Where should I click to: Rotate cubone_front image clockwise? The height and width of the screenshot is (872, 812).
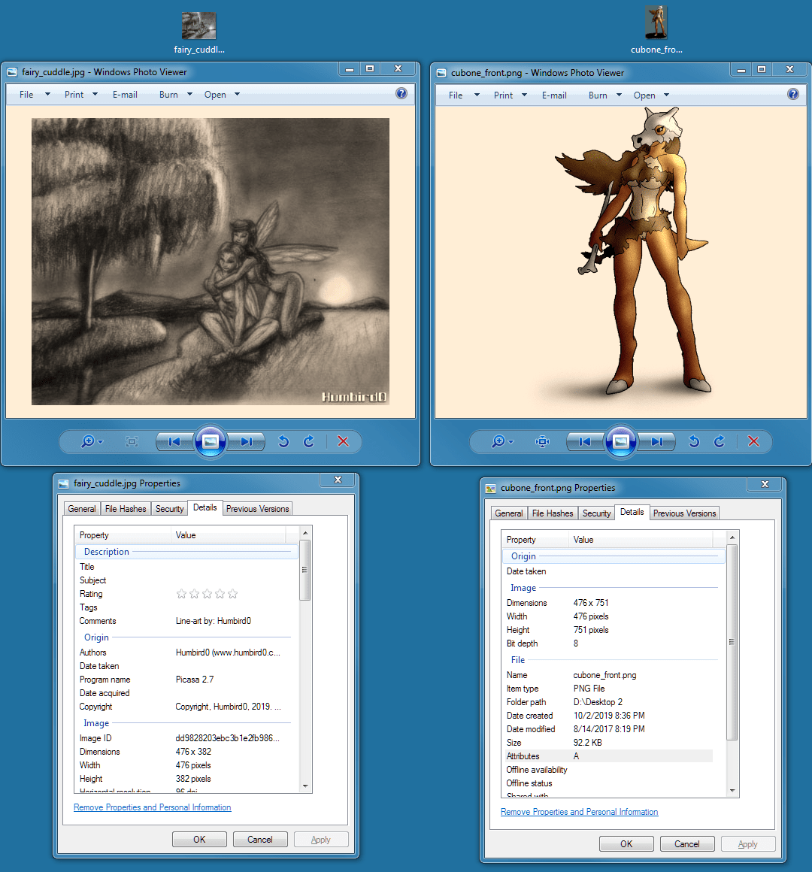720,441
